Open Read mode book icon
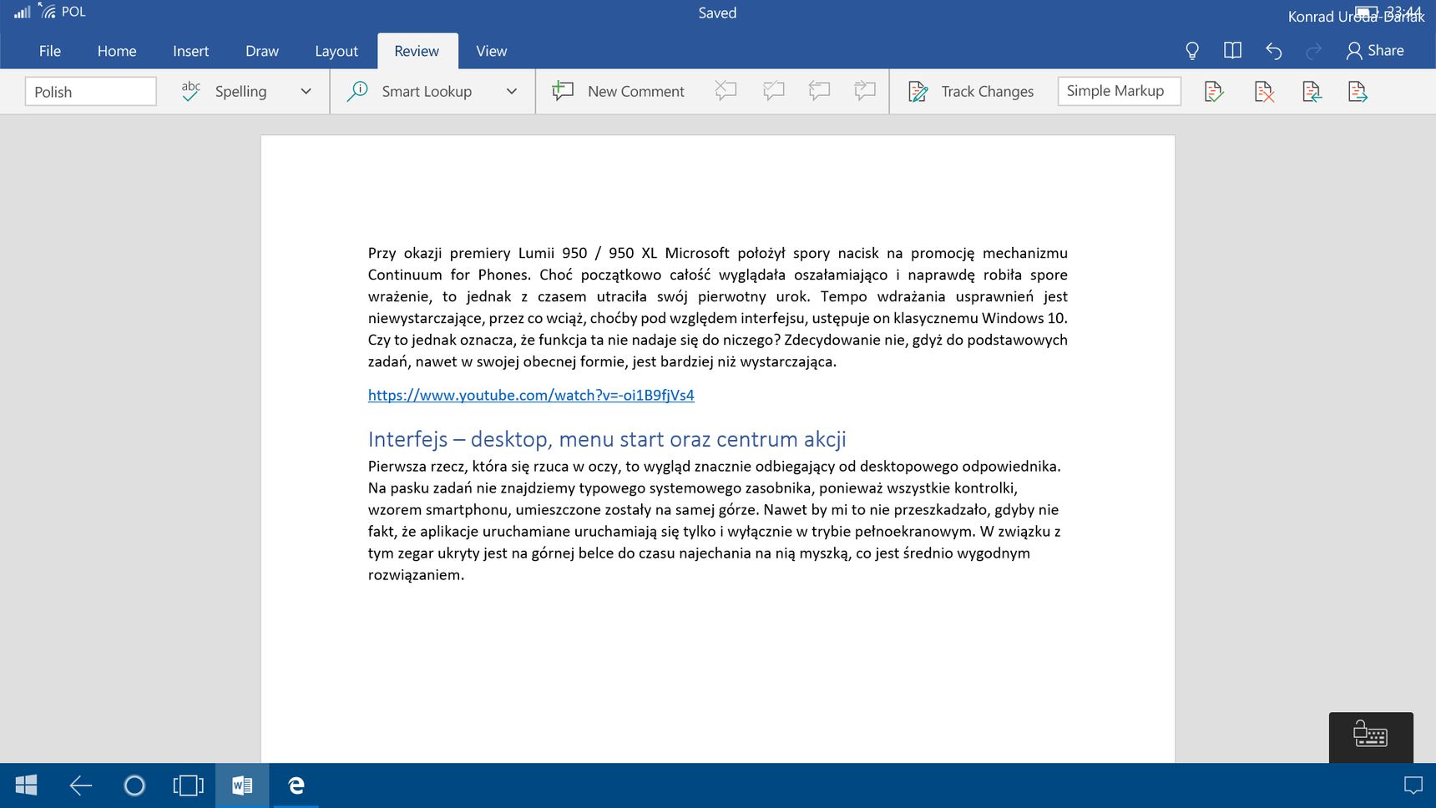Image resolution: width=1436 pixels, height=808 pixels. coord(1232,51)
